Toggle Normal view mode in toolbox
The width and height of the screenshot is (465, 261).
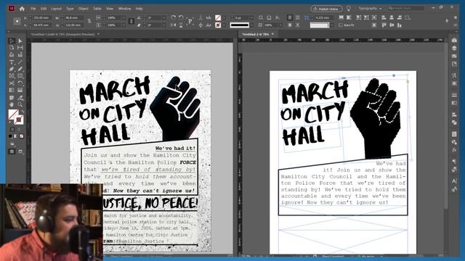[12, 152]
